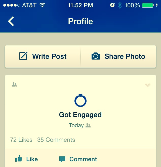The width and height of the screenshot is (161, 167).
Task: Tap the Share Photo camera icon
Action: 96,56
